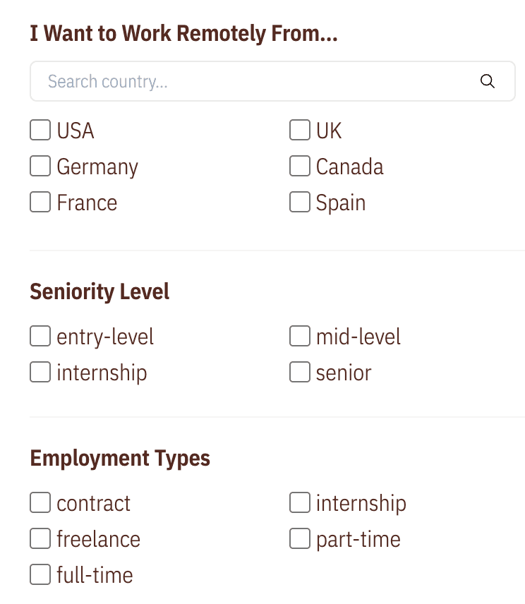Viewport: 525px width, 604px height.
Task: Select contract employment type
Action: coord(40,503)
